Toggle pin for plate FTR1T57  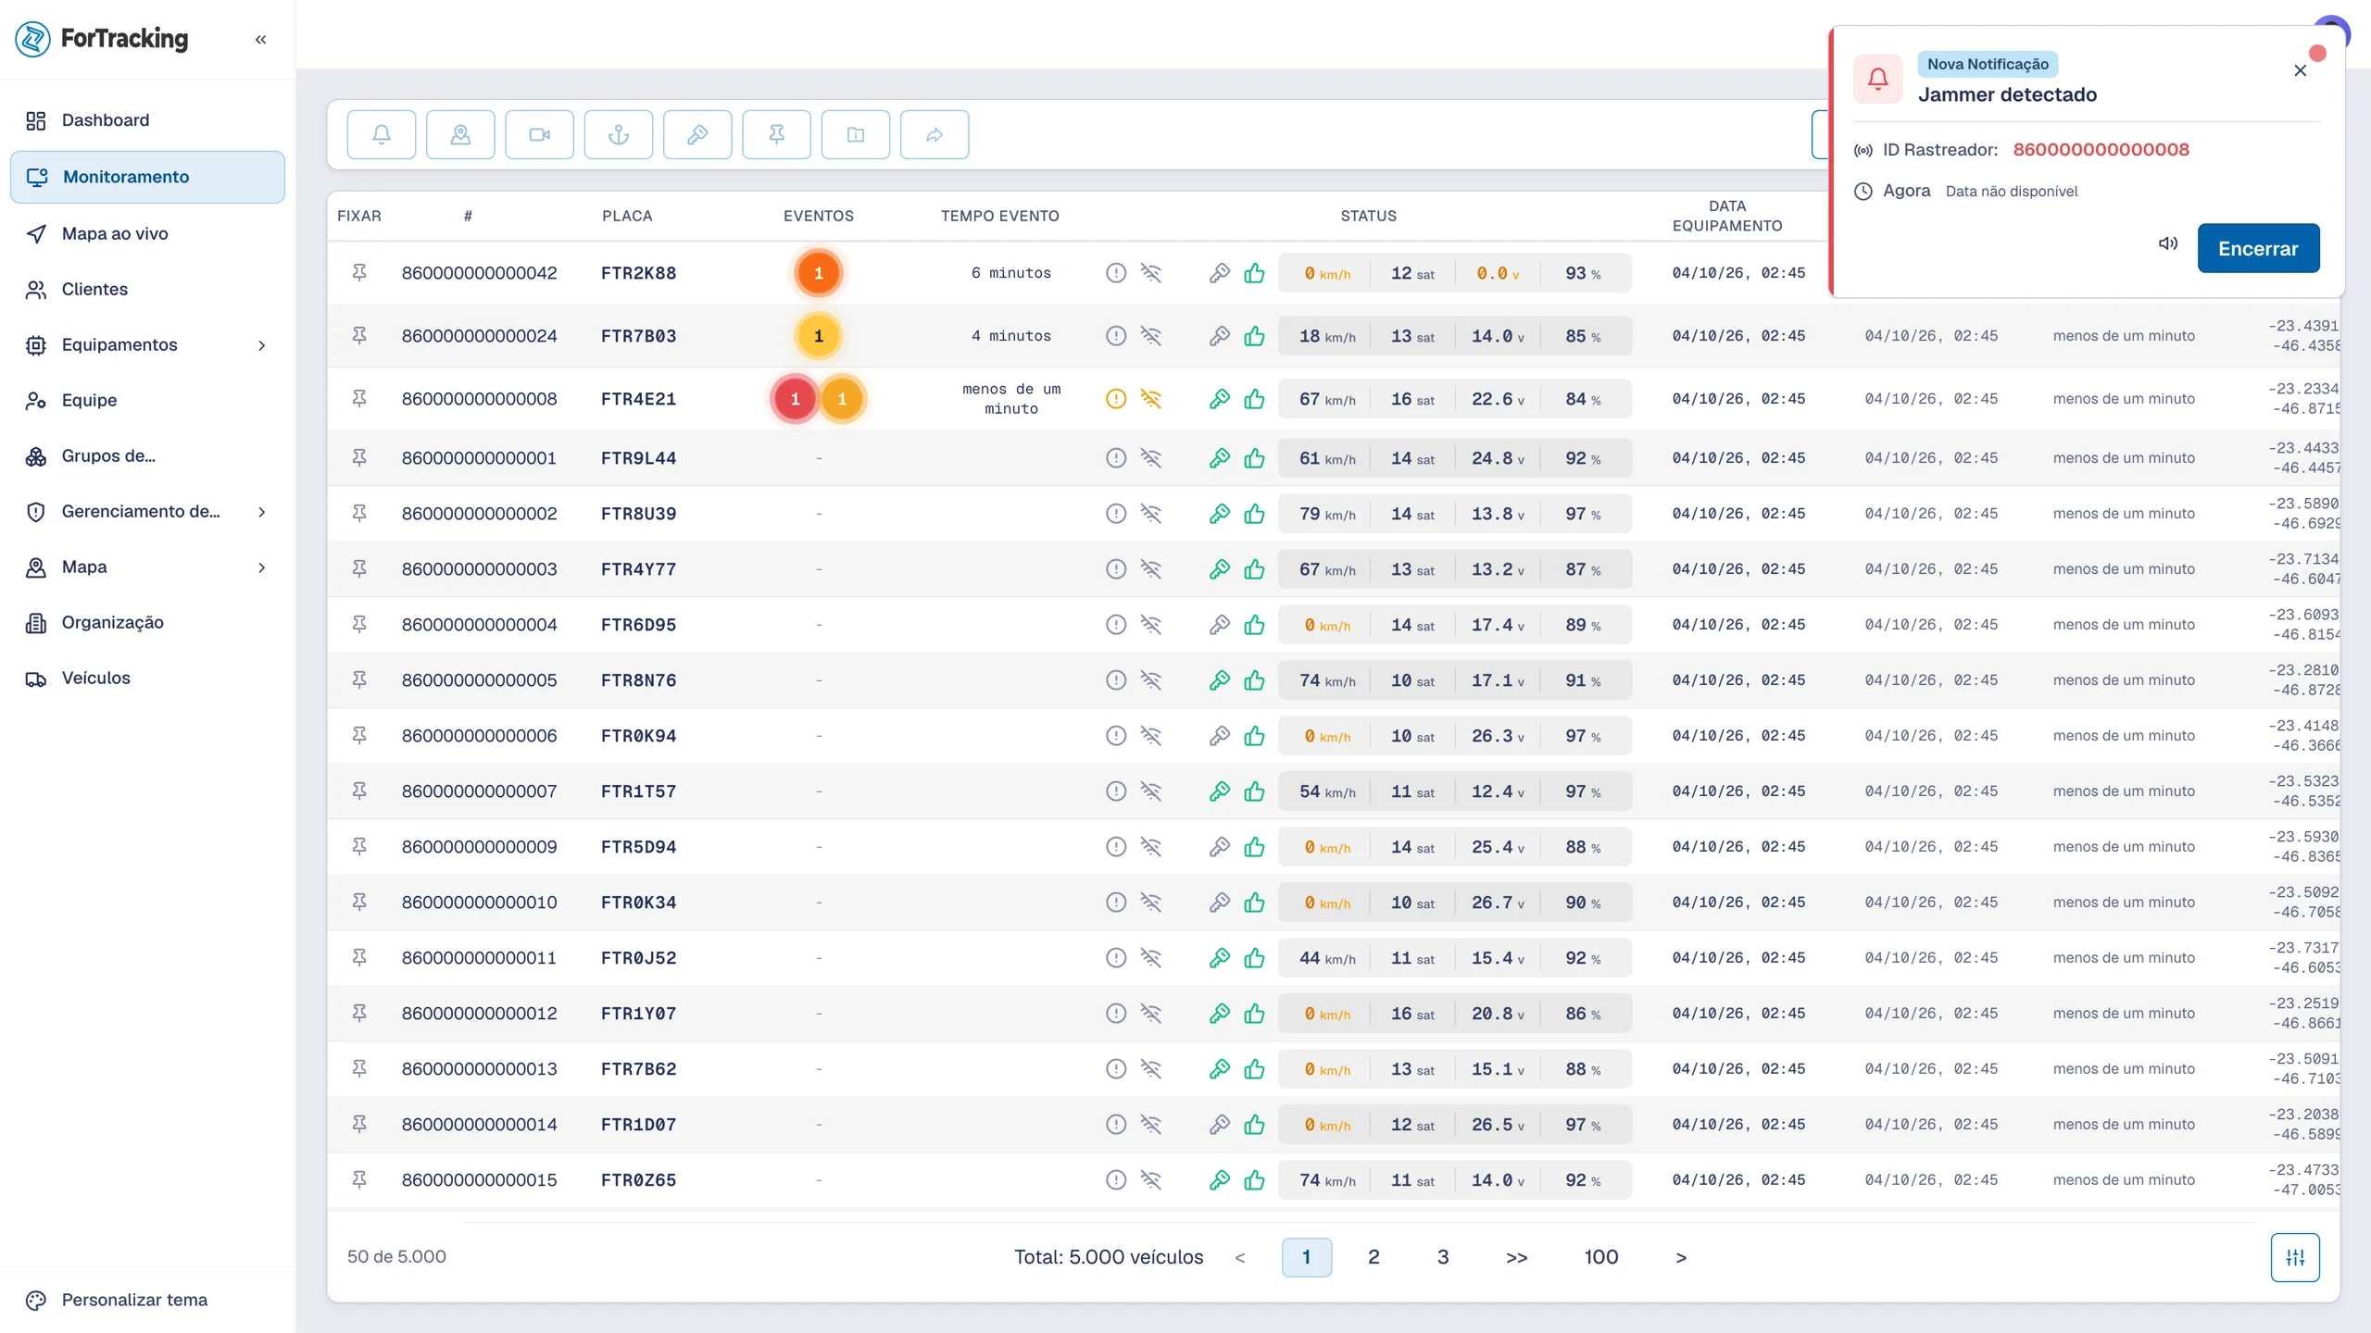click(359, 791)
